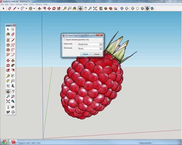Select the Pencil Line tool in Large Tool Set
The width and height of the screenshot is (182, 145).
click(x=13, y=40)
